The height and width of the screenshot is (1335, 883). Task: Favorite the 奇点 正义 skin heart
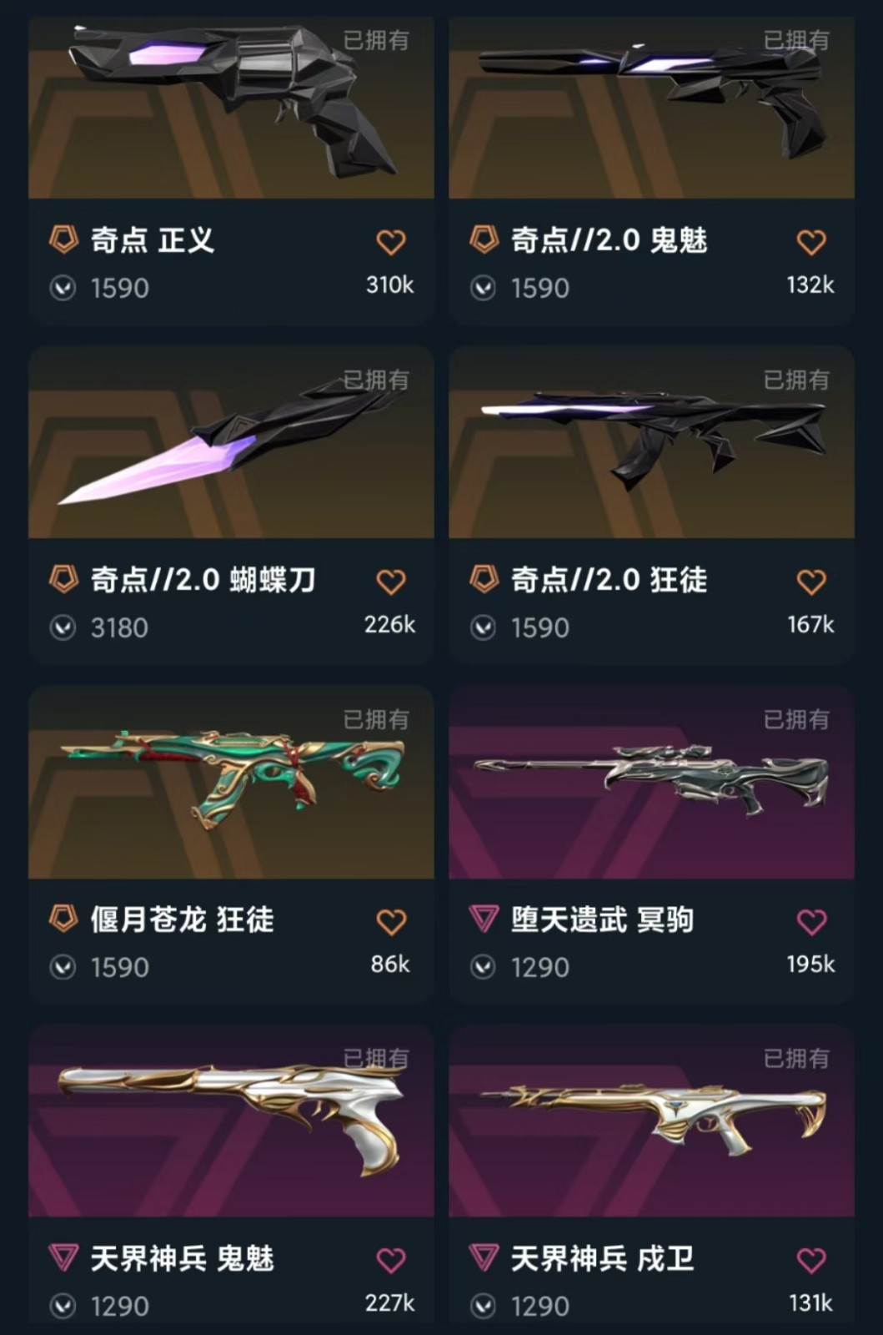391,242
